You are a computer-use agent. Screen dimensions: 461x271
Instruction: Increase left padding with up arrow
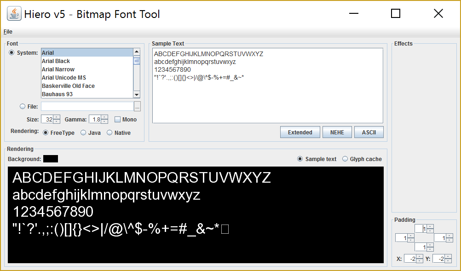pos(411,236)
